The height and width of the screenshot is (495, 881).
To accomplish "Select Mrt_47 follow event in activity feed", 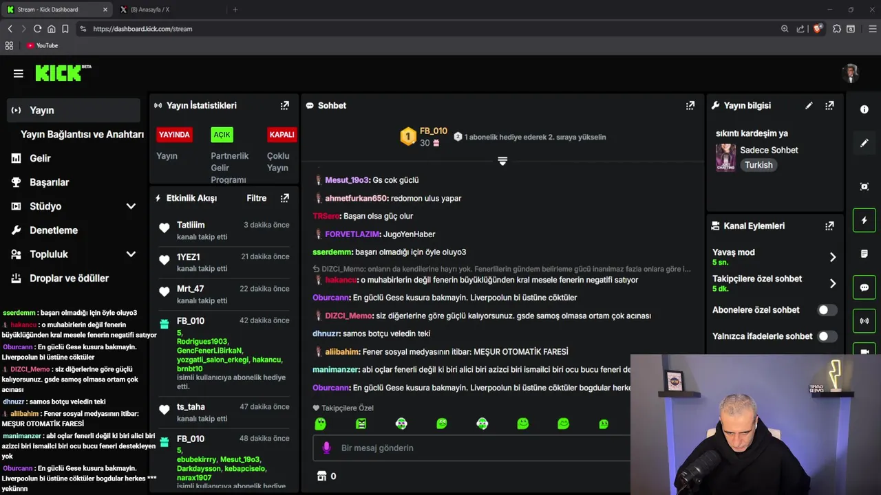I will tap(224, 294).
